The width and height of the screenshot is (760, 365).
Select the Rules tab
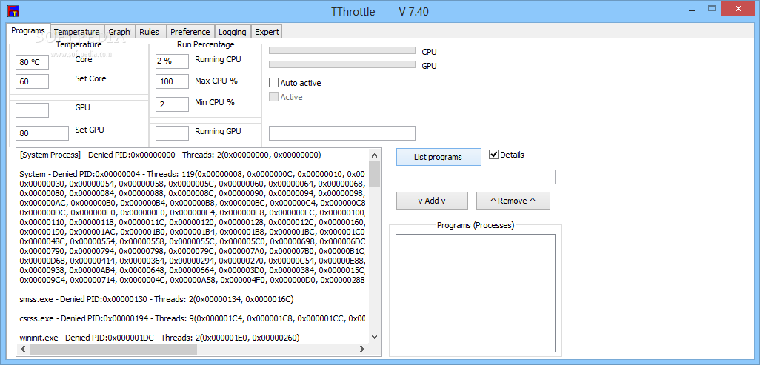coord(149,32)
